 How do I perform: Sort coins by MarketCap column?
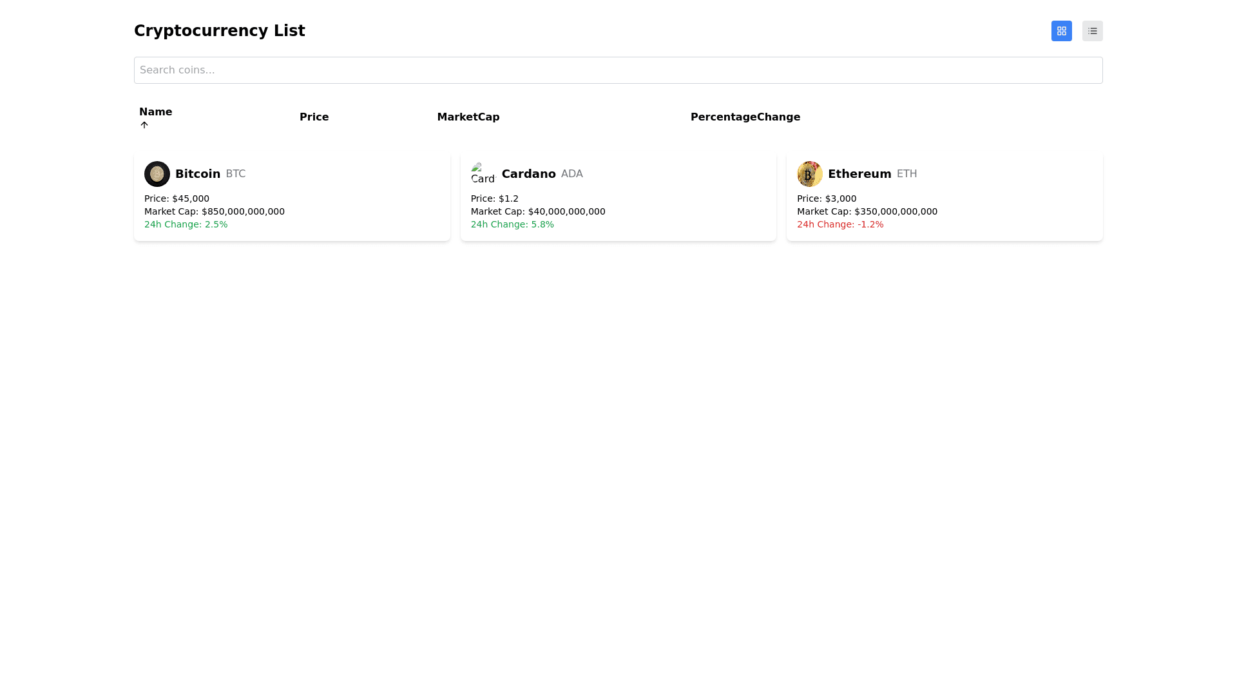(468, 117)
